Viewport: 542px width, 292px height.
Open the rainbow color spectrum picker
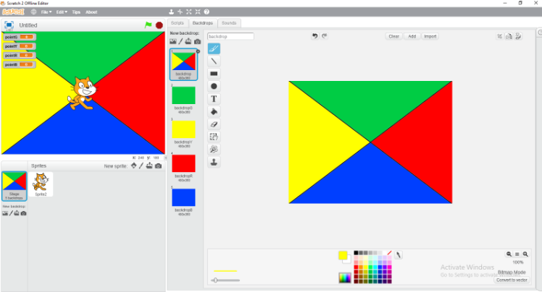click(x=345, y=278)
